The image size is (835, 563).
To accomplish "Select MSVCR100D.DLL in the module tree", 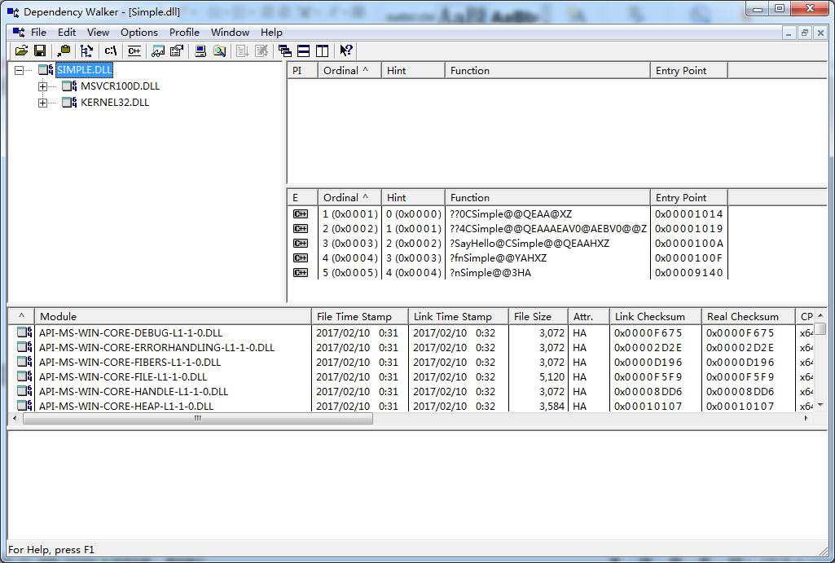I will click(x=121, y=86).
